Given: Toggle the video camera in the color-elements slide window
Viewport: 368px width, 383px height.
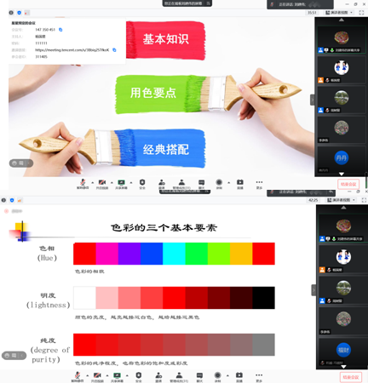Looking at the screenshot, I should click(97, 377).
